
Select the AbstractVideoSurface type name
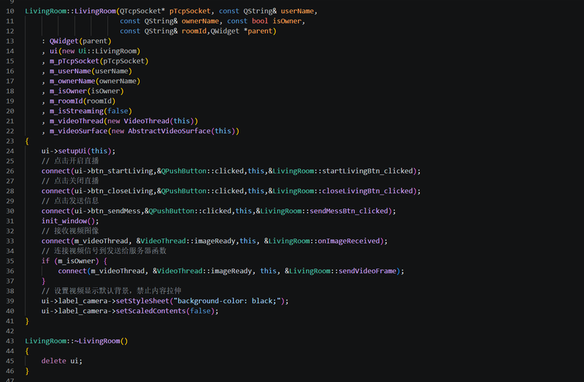point(169,131)
